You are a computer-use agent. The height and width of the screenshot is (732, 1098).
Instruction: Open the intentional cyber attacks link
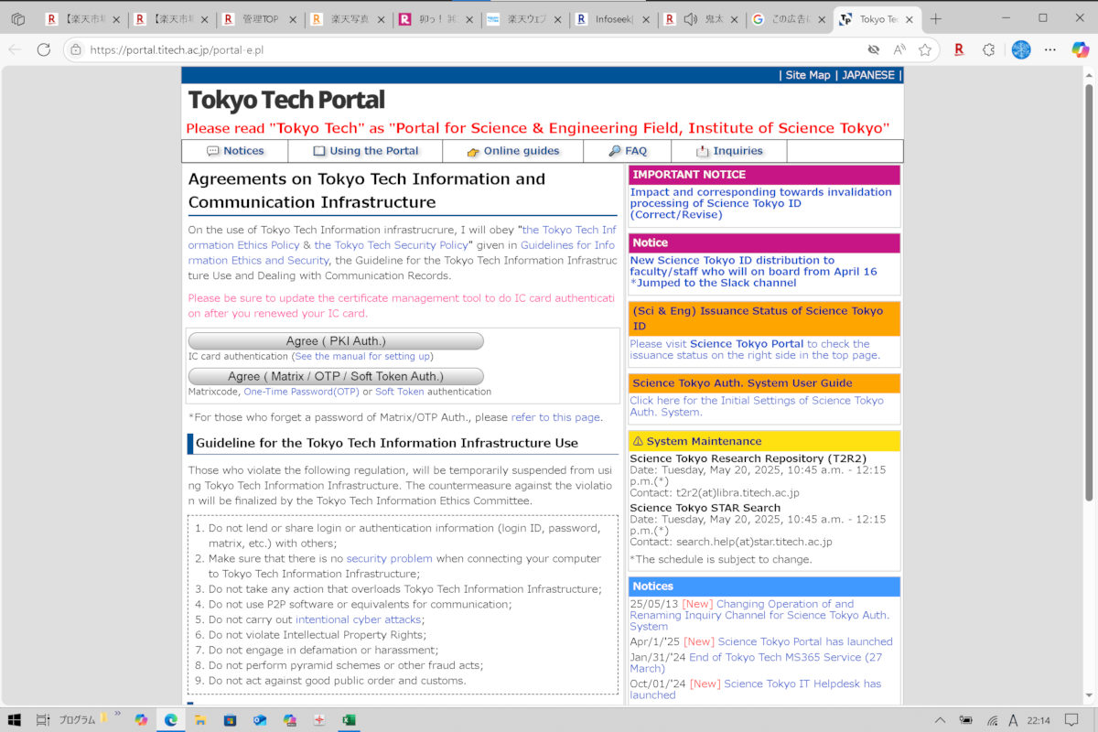[358, 619]
